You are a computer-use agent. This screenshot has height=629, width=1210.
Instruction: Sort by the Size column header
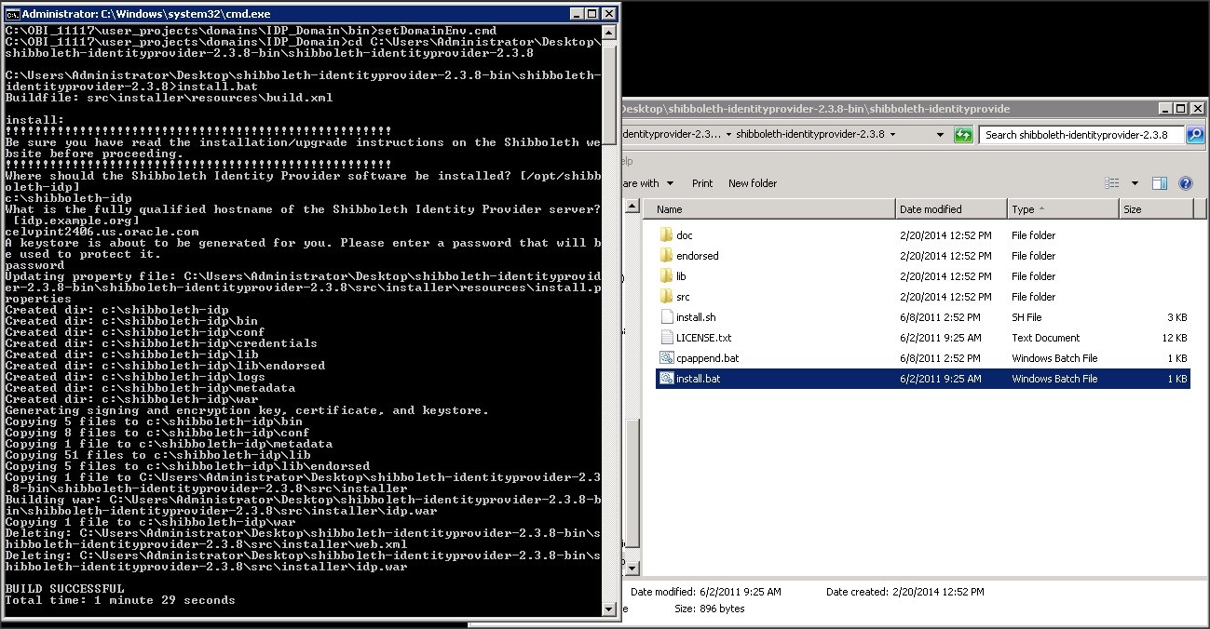point(1155,209)
